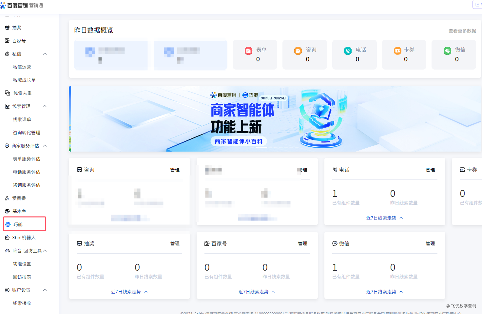Click the 微信 card chat icon
The height and width of the screenshot is (314, 482).
click(x=335, y=243)
